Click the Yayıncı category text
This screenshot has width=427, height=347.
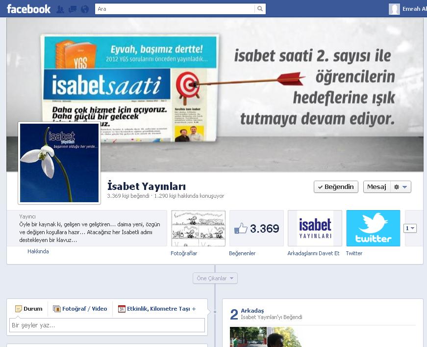(x=27, y=217)
